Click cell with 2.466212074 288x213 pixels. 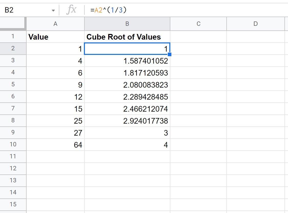tap(127, 109)
